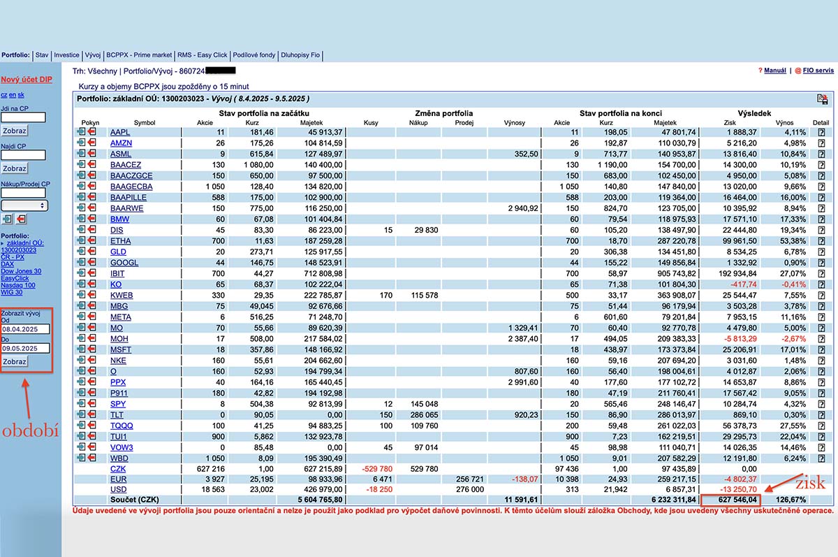Open the detail icon for GOOGL row
The width and height of the screenshot is (838, 557).
pyautogui.click(x=822, y=263)
